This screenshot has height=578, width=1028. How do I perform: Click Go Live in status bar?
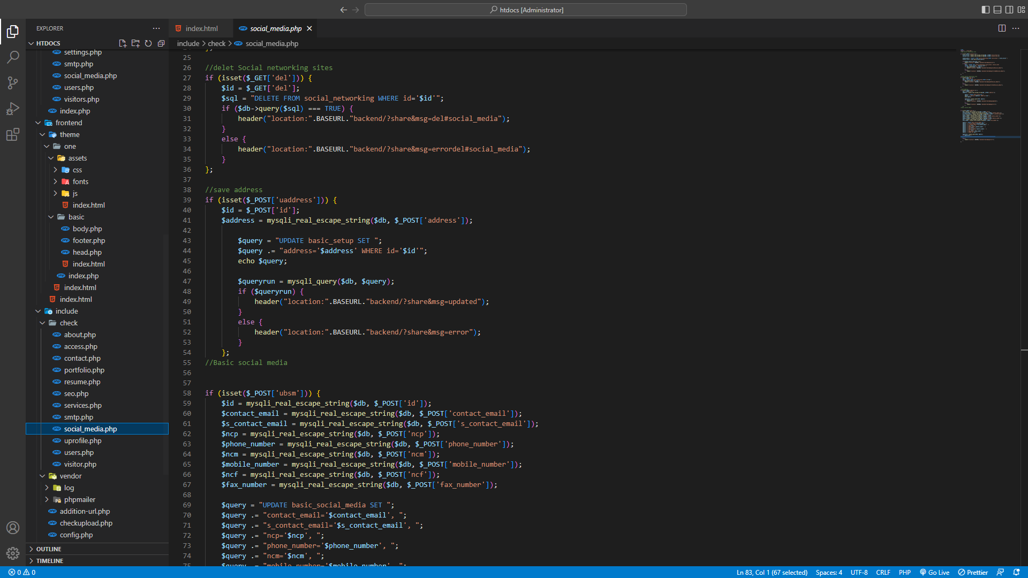[935, 572]
